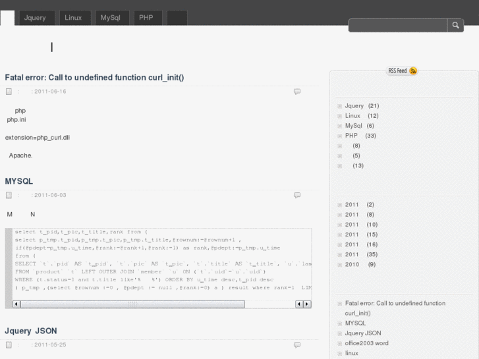Open the Linux navigation tab
The width and height of the screenshot is (479, 359).
(75, 18)
